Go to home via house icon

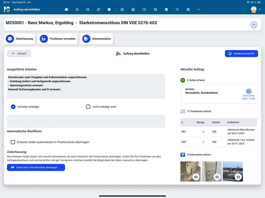pos(66,10)
